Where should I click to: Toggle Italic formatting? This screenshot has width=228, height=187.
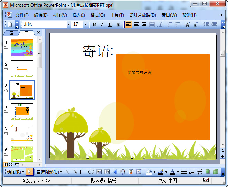click(102, 24)
